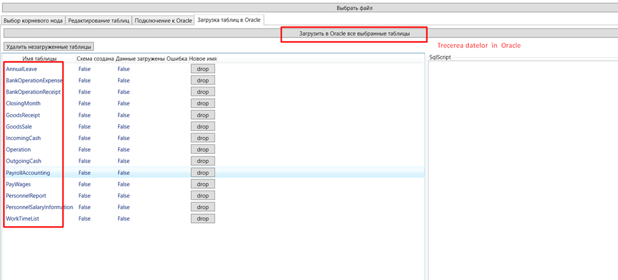Click the Схема создана column header

95,58
